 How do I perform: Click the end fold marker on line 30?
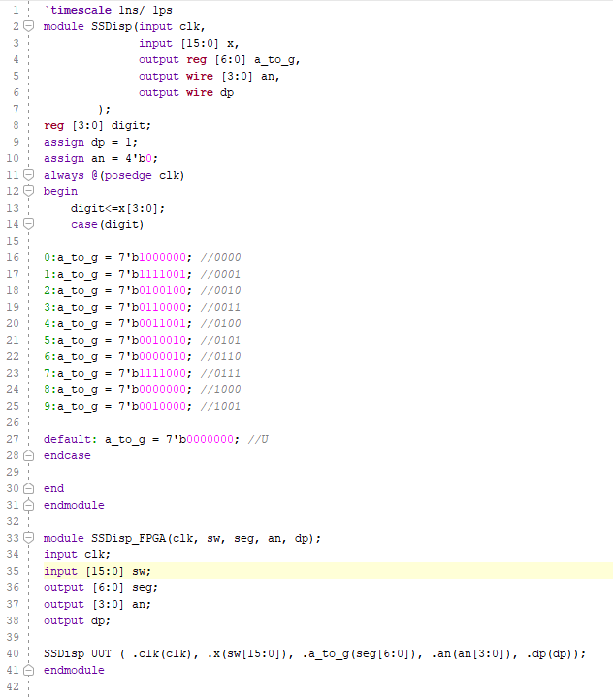click(x=28, y=488)
